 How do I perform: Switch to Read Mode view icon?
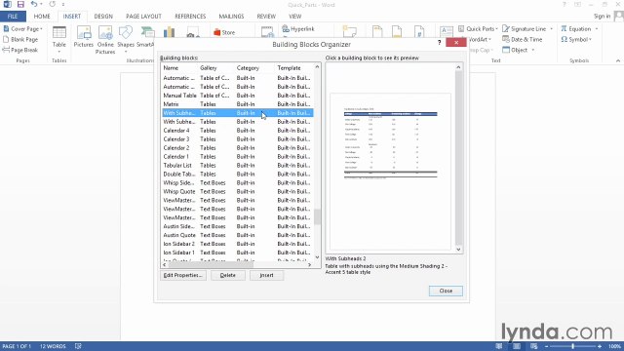point(498,346)
